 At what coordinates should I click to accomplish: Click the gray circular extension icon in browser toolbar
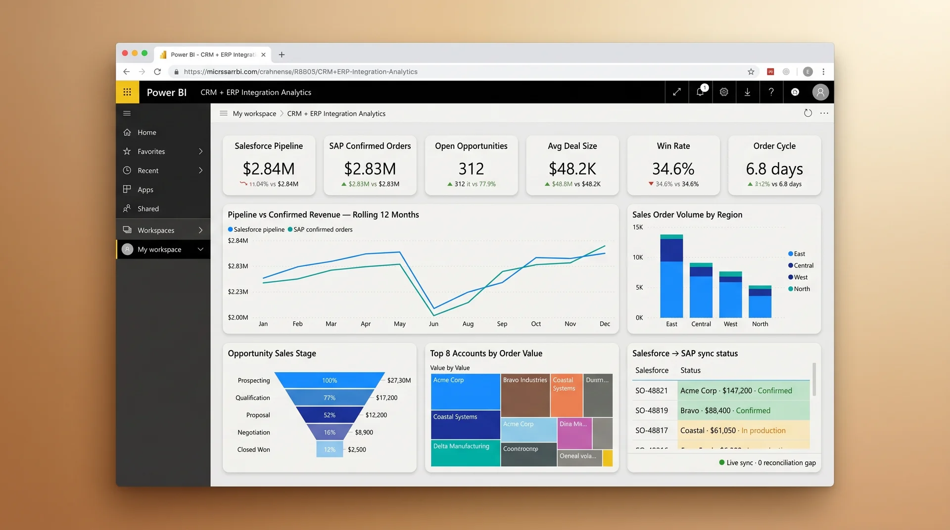point(786,72)
